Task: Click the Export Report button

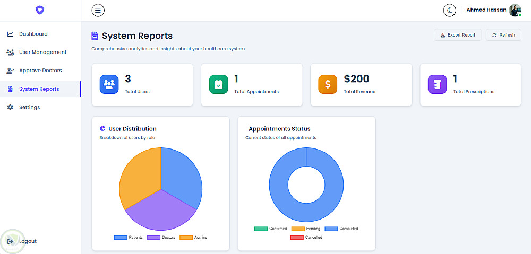Action: tap(458, 35)
